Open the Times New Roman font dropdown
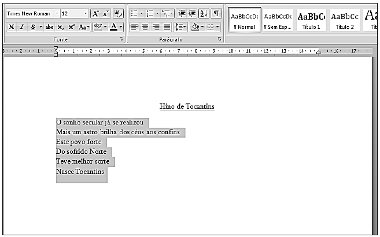Screen dimensions: 380x237 coord(57,13)
